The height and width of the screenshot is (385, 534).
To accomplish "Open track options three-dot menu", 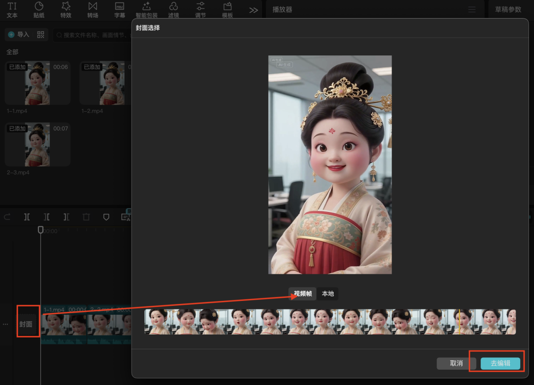I will coord(5,324).
